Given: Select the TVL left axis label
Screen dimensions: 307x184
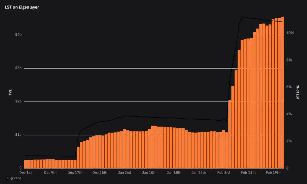Looking at the screenshot, I should [x=10, y=93].
